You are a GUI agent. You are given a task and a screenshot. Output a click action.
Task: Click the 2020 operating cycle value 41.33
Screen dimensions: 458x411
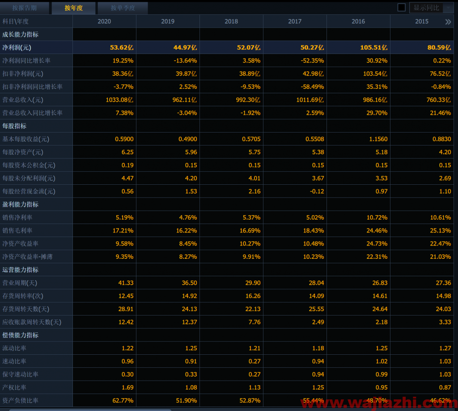pyautogui.click(x=126, y=283)
